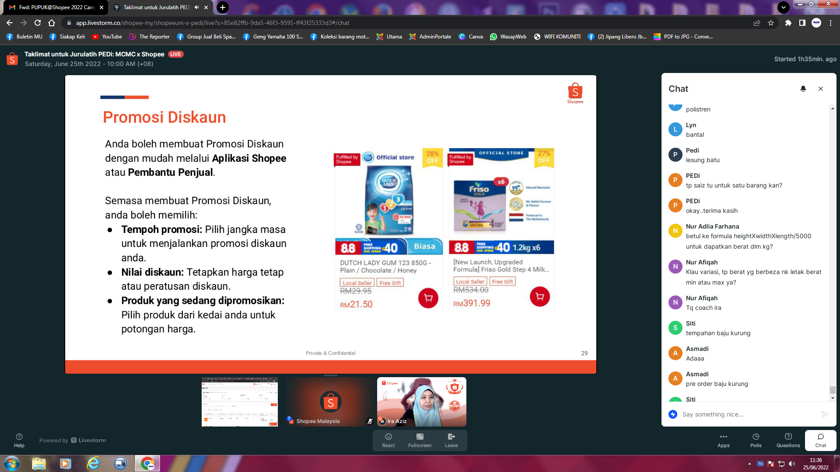Click the Shopee logo next to event title

(12, 59)
